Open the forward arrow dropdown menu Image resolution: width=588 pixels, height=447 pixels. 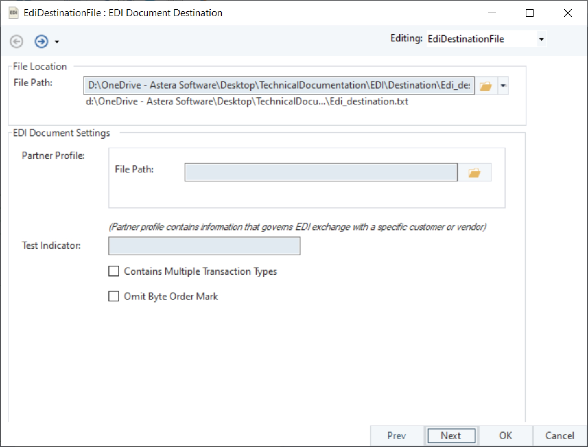tap(57, 42)
